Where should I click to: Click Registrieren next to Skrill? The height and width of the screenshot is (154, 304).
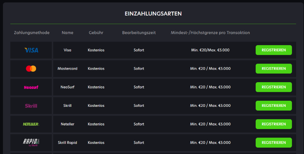click(x=274, y=106)
